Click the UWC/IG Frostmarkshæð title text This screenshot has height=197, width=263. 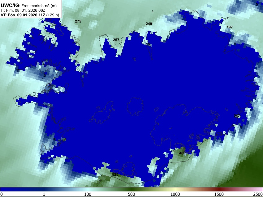point(29,5)
